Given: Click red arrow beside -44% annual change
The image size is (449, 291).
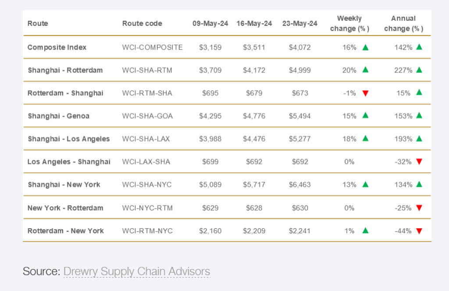Looking at the screenshot, I should pos(419,231).
